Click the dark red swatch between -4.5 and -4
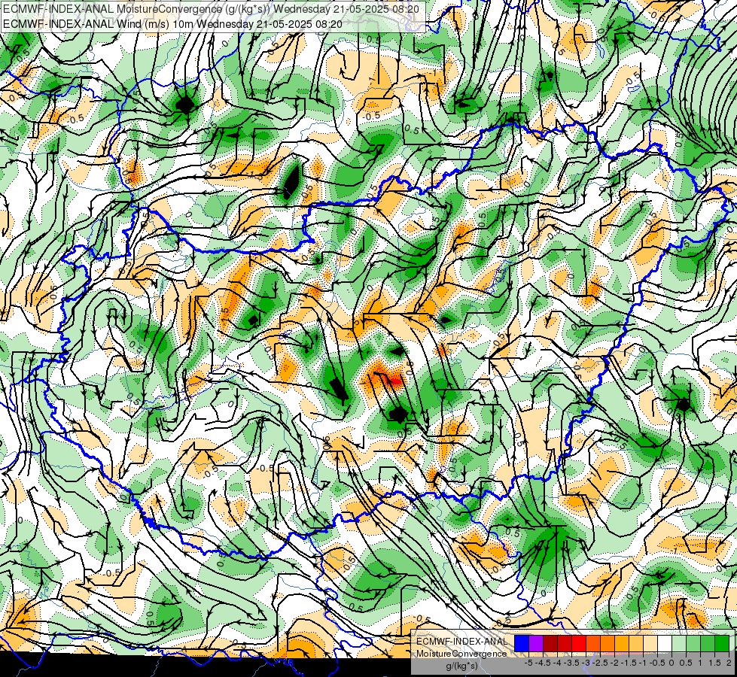The height and width of the screenshot is (677, 737). click(550, 643)
